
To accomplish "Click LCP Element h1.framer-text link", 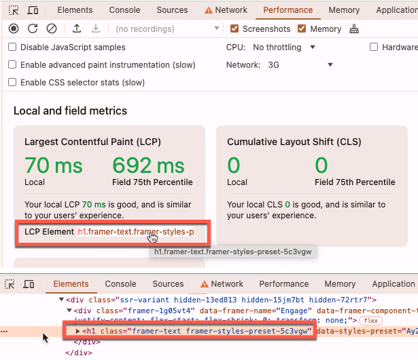I will [136, 232].
